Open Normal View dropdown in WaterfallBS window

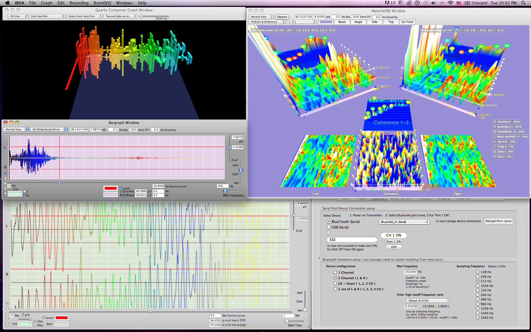click(x=261, y=17)
